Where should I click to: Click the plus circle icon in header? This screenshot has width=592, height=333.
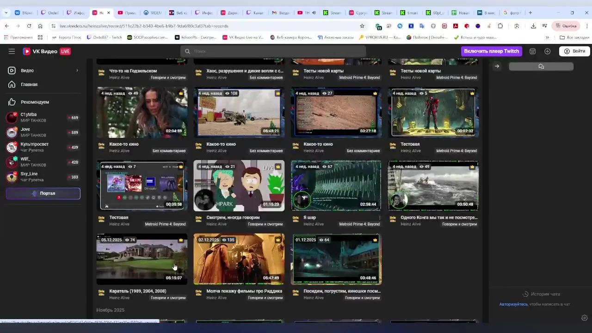(548, 51)
